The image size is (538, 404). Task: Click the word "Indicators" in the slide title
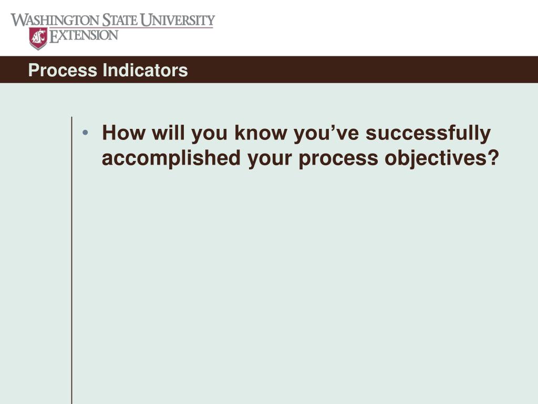point(145,70)
